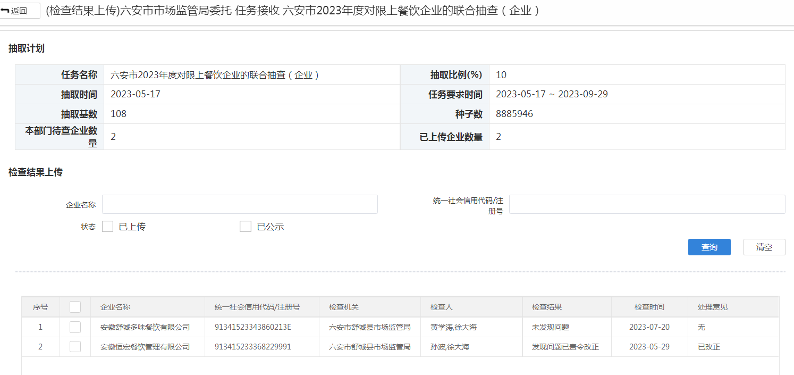Screen dimensions: 794x375
Task: Click the 检查机关 column header
Action: coord(344,307)
